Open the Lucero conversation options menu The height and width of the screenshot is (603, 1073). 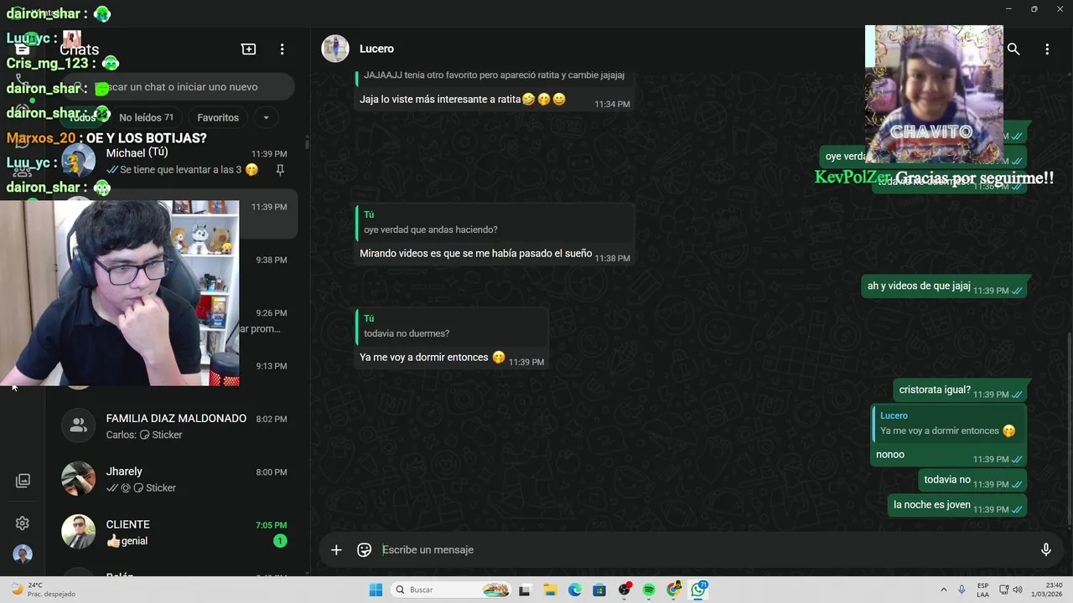pyautogui.click(x=1047, y=49)
